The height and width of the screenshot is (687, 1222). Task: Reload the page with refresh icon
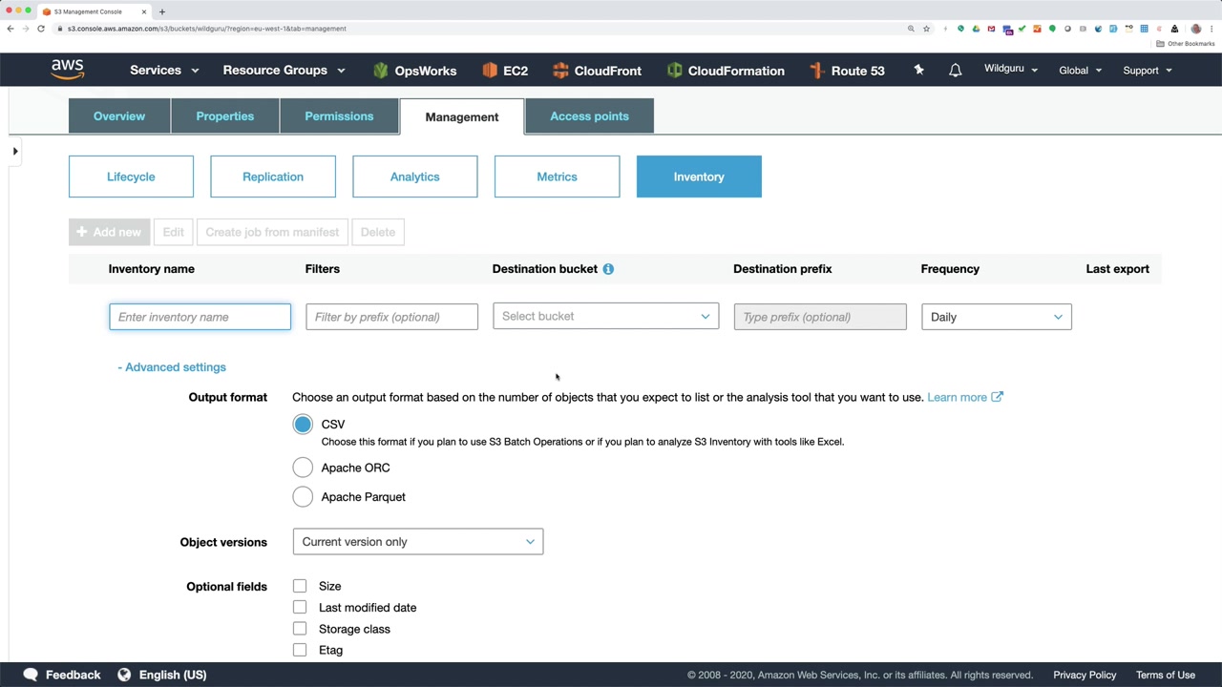coord(41,29)
